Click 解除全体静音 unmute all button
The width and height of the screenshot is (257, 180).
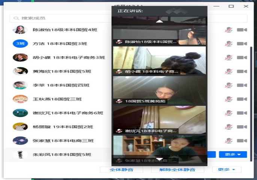coord(178,169)
